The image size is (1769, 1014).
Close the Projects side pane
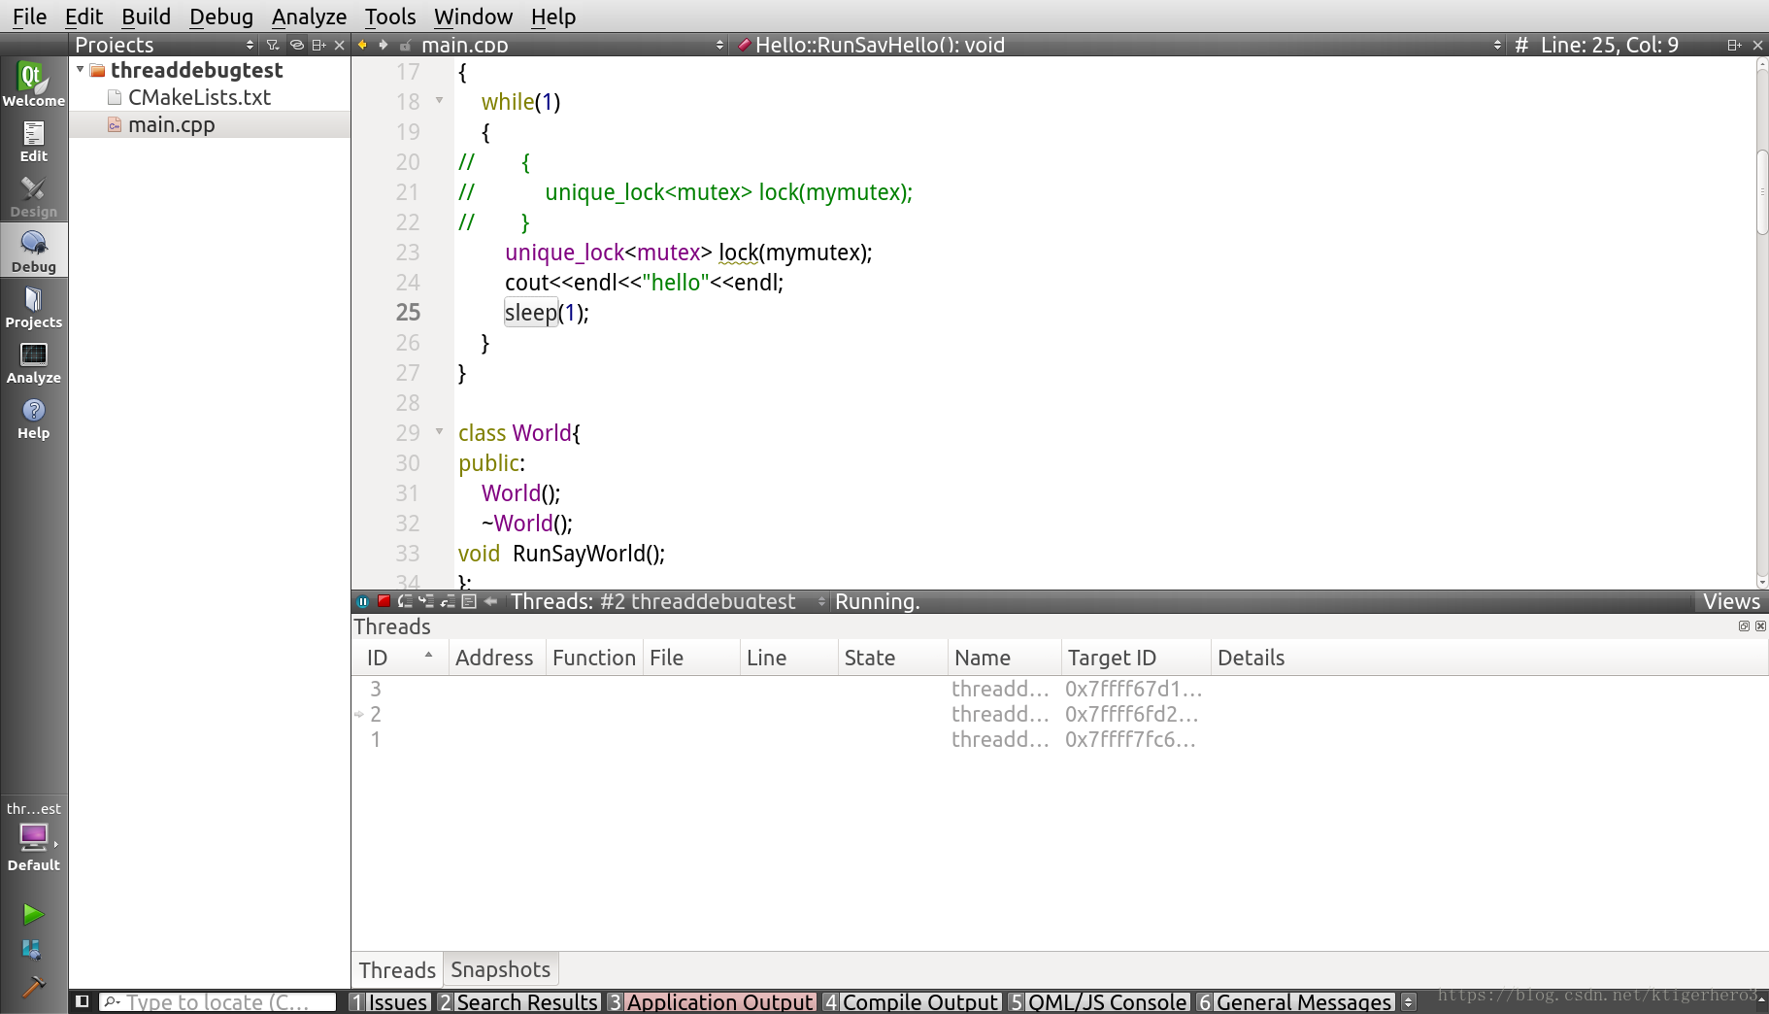(339, 45)
